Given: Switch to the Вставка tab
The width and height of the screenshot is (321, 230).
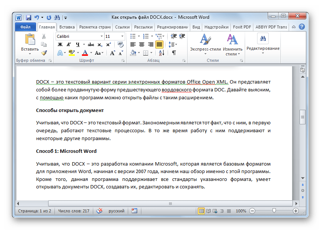Looking at the screenshot, I should click(x=67, y=27).
